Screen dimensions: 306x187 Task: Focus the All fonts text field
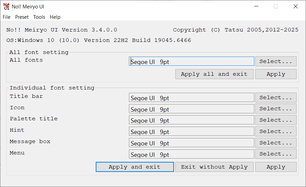click(x=191, y=61)
